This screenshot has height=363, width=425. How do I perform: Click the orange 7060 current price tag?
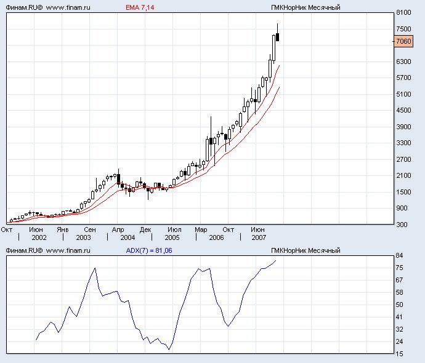pos(404,41)
